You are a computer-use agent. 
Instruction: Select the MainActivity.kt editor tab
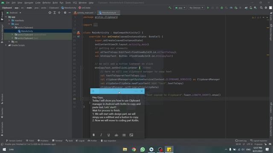click(x=109, y=13)
